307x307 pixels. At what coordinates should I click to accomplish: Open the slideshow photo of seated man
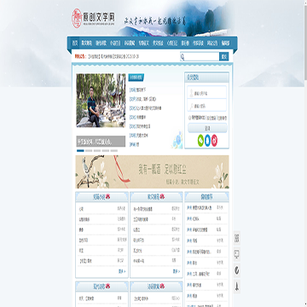pos(101,101)
